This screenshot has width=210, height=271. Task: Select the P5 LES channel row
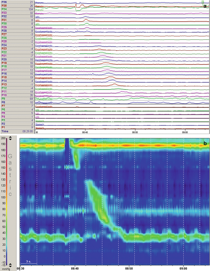point(4,113)
